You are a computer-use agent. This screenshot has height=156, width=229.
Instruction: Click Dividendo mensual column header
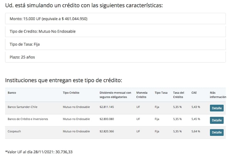(x=115, y=95)
